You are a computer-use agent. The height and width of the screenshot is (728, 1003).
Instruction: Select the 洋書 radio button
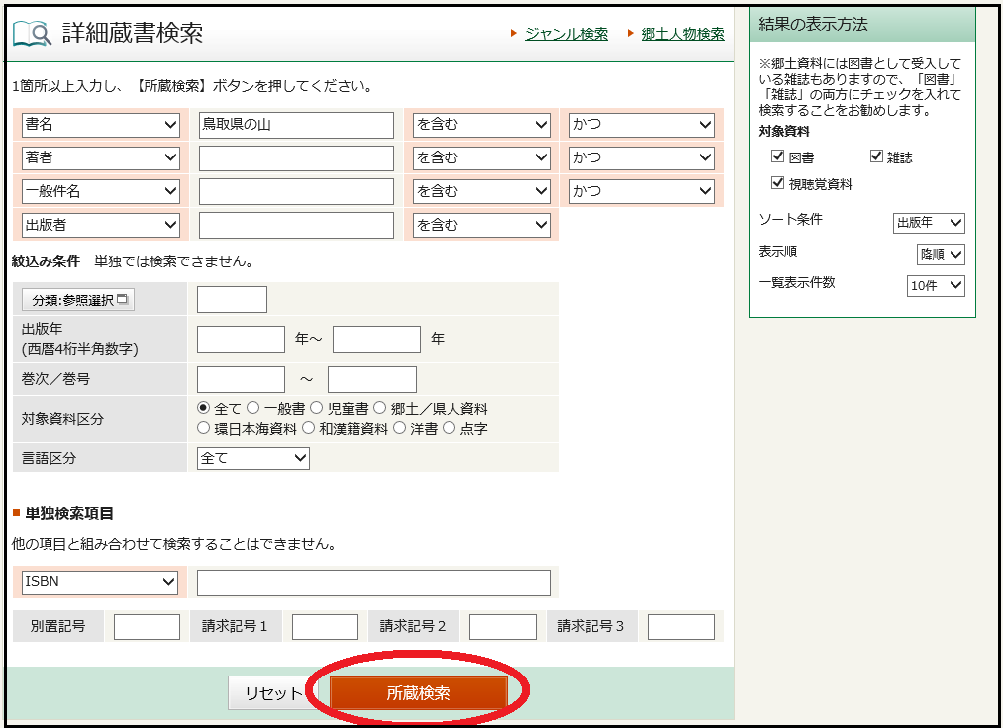400,428
